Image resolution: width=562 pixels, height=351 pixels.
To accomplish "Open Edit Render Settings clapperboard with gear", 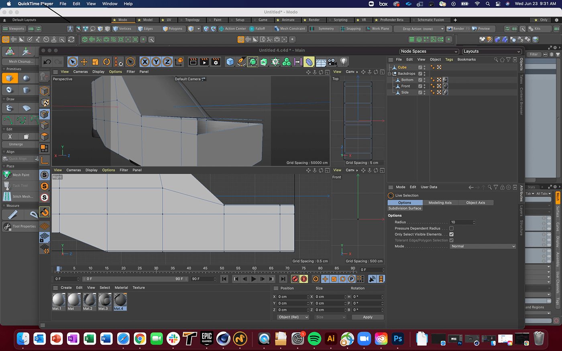I will (x=216, y=62).
